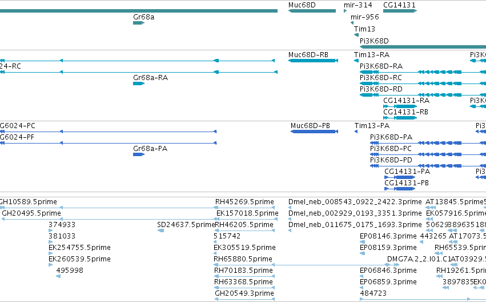
Task: Click EST 381033
Action: click(62, 236)
